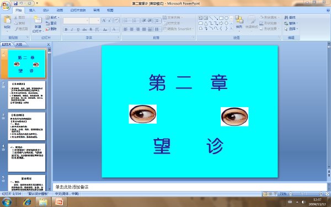Click the 删除 (Delete) slide button
The image size is (331, 207).
[51, 29]
